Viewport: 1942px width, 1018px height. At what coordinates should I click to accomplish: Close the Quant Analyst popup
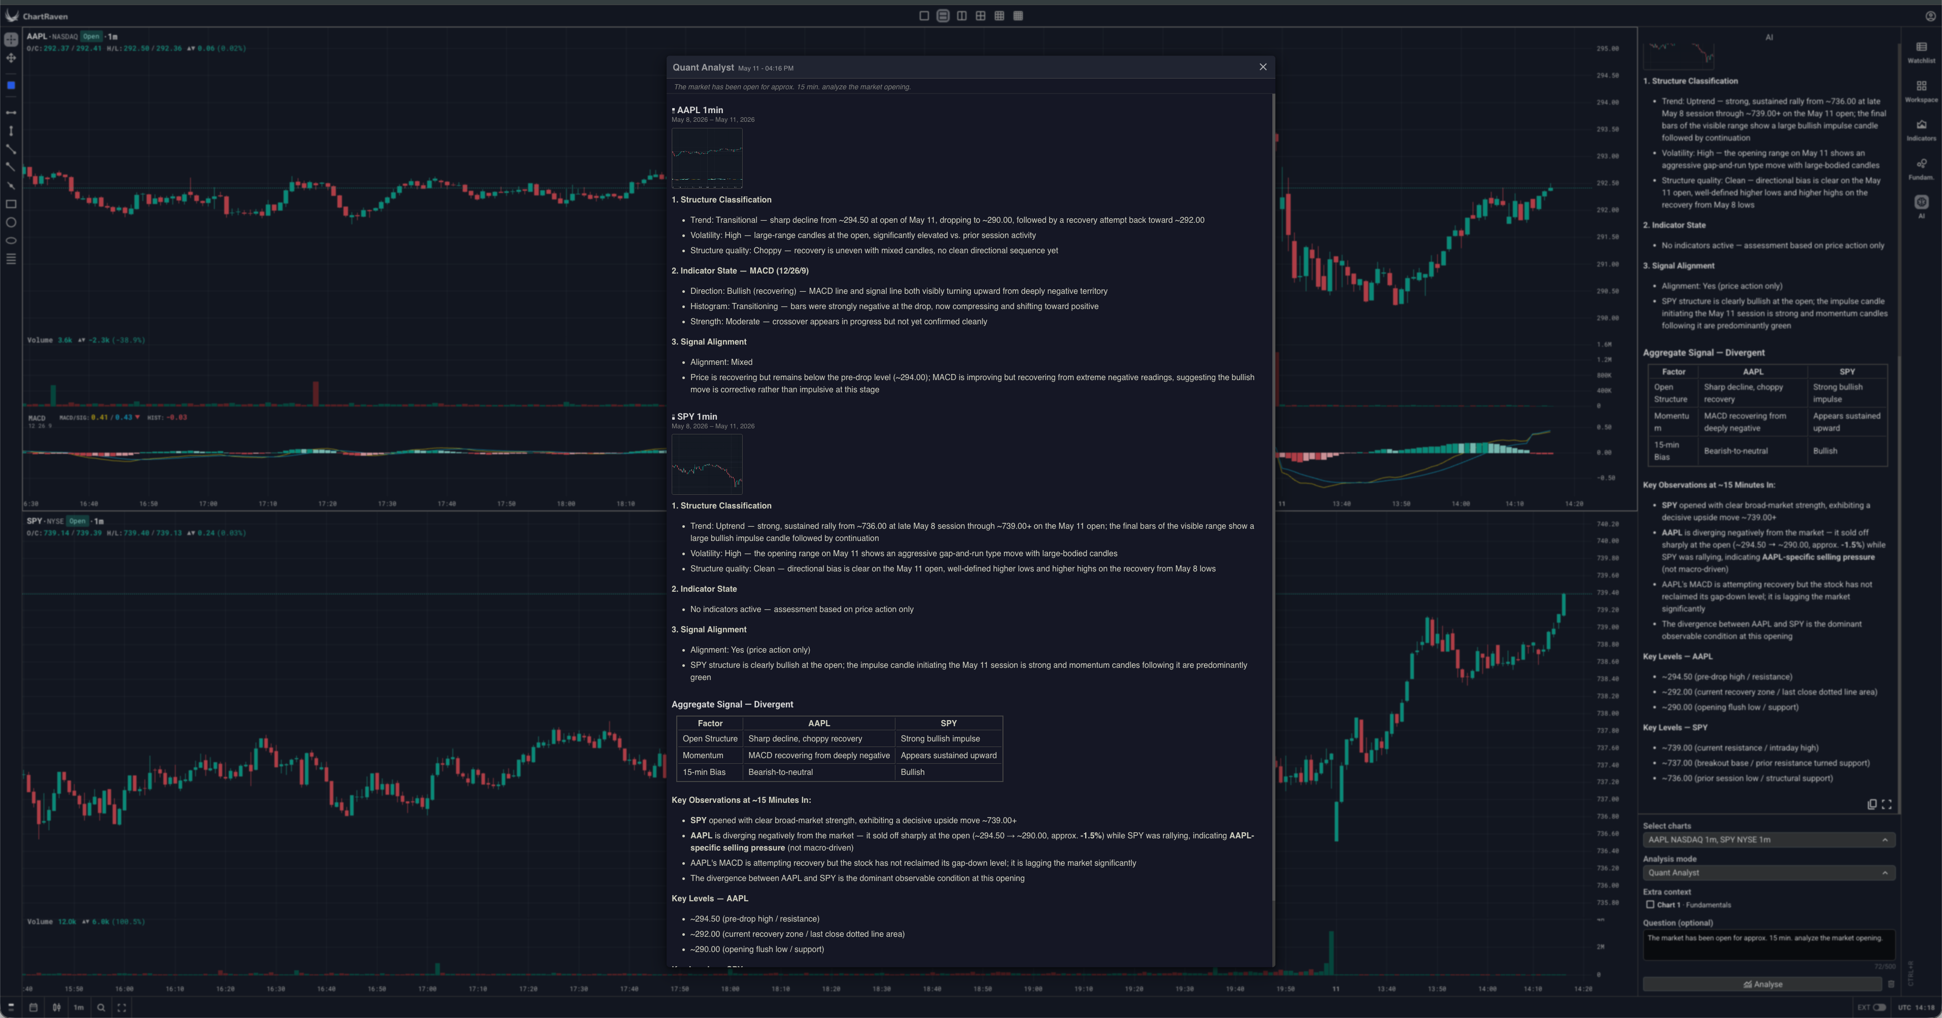point(1263,67)
